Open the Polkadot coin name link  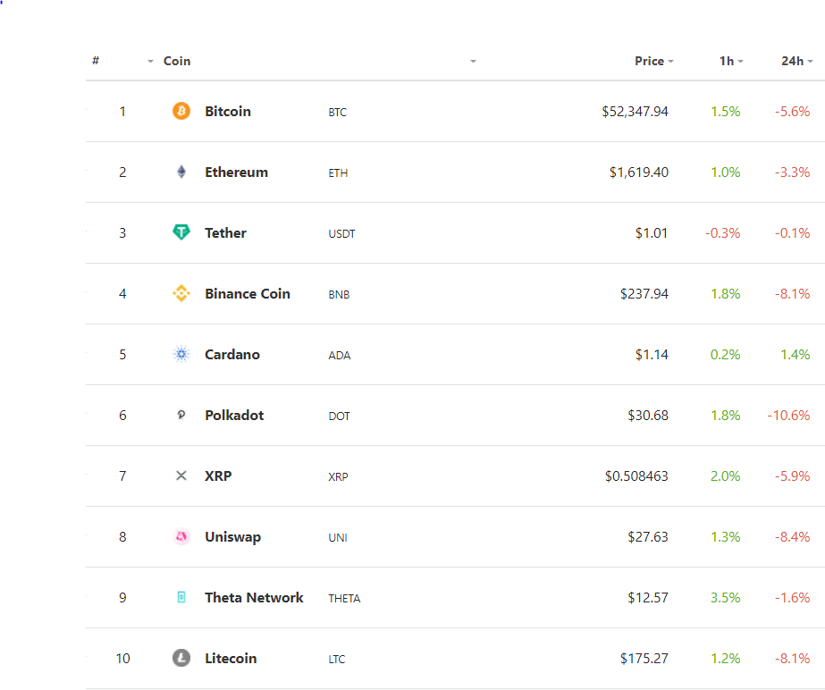point(234,416)
